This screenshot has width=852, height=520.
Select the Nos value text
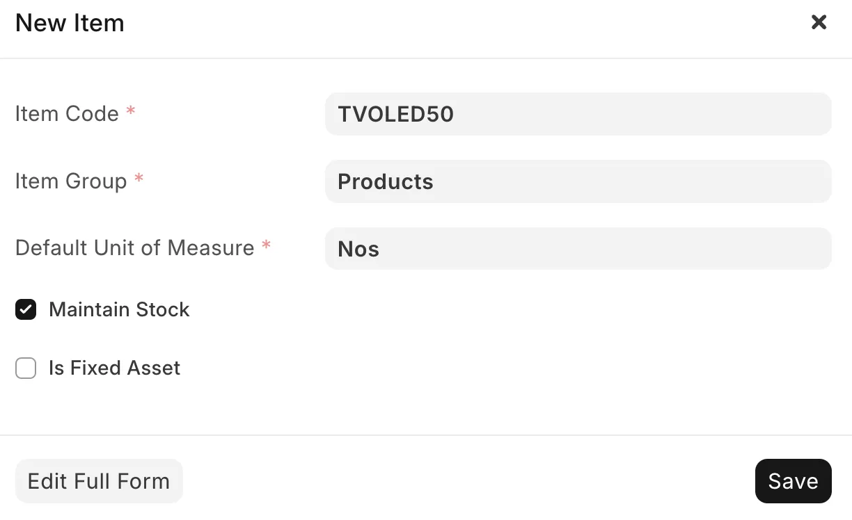tap(358, 249)
